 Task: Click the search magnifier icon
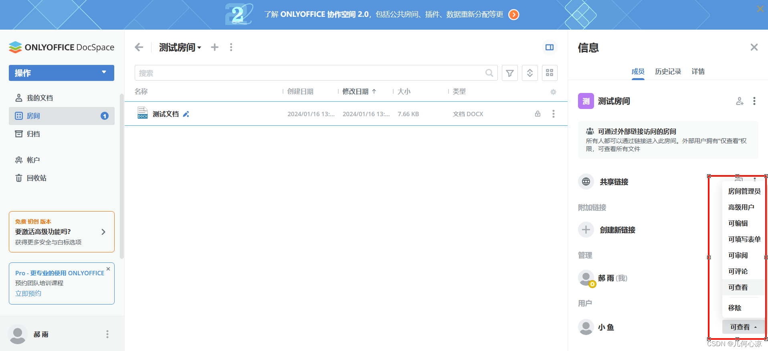(x=489, y=73)
